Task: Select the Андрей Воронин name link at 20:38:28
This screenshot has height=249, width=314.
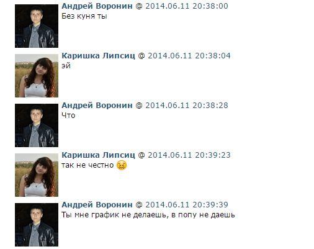Action: 97,106
